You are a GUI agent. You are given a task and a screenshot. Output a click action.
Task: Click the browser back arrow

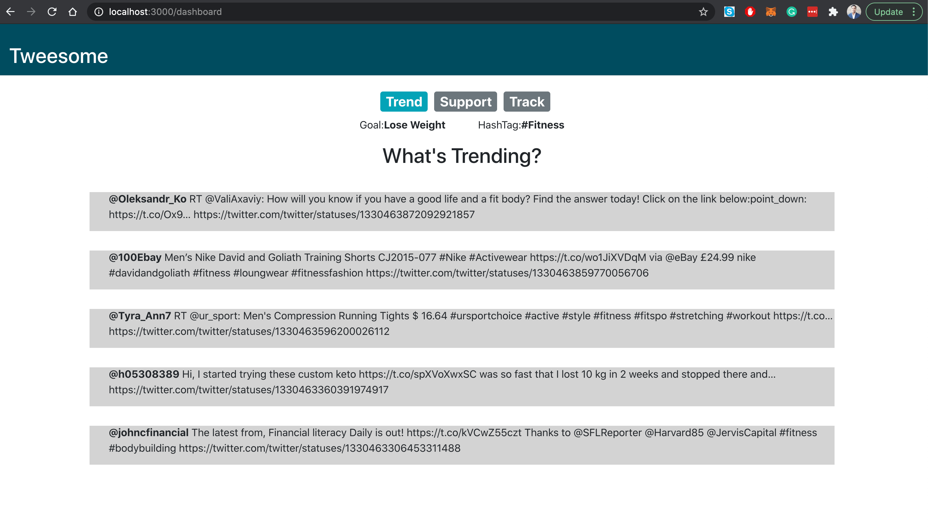10,12
